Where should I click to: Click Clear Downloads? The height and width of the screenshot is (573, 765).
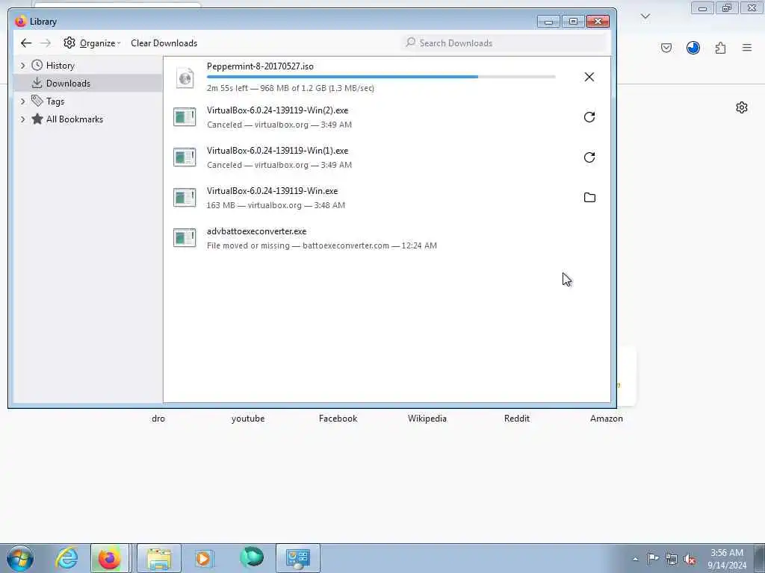point(164,43)
